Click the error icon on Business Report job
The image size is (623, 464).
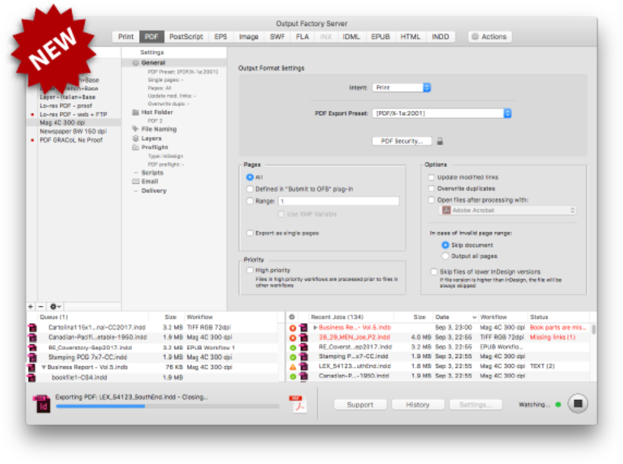[293, 328]
